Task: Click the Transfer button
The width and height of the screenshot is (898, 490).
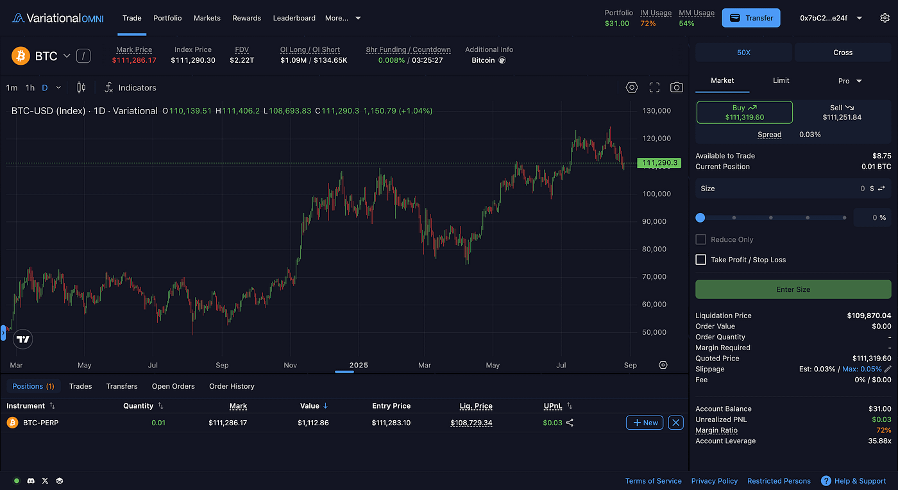Action: tap(750, 18)
